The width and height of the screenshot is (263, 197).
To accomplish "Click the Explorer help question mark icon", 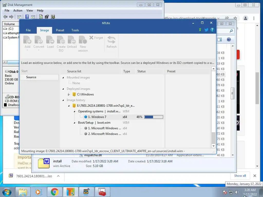I will tap(229, 40).
